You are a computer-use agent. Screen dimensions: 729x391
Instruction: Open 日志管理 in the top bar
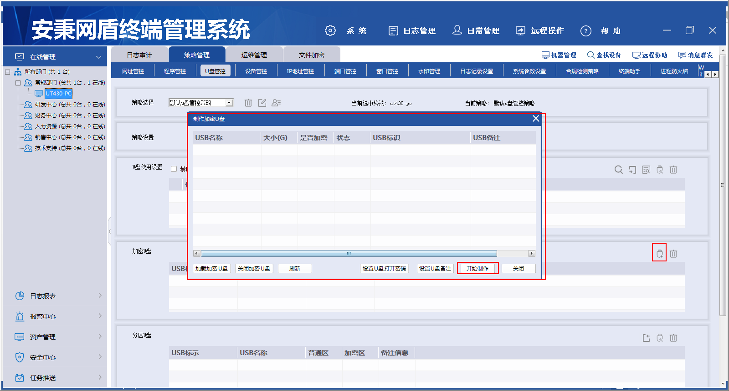pos(412,30)
